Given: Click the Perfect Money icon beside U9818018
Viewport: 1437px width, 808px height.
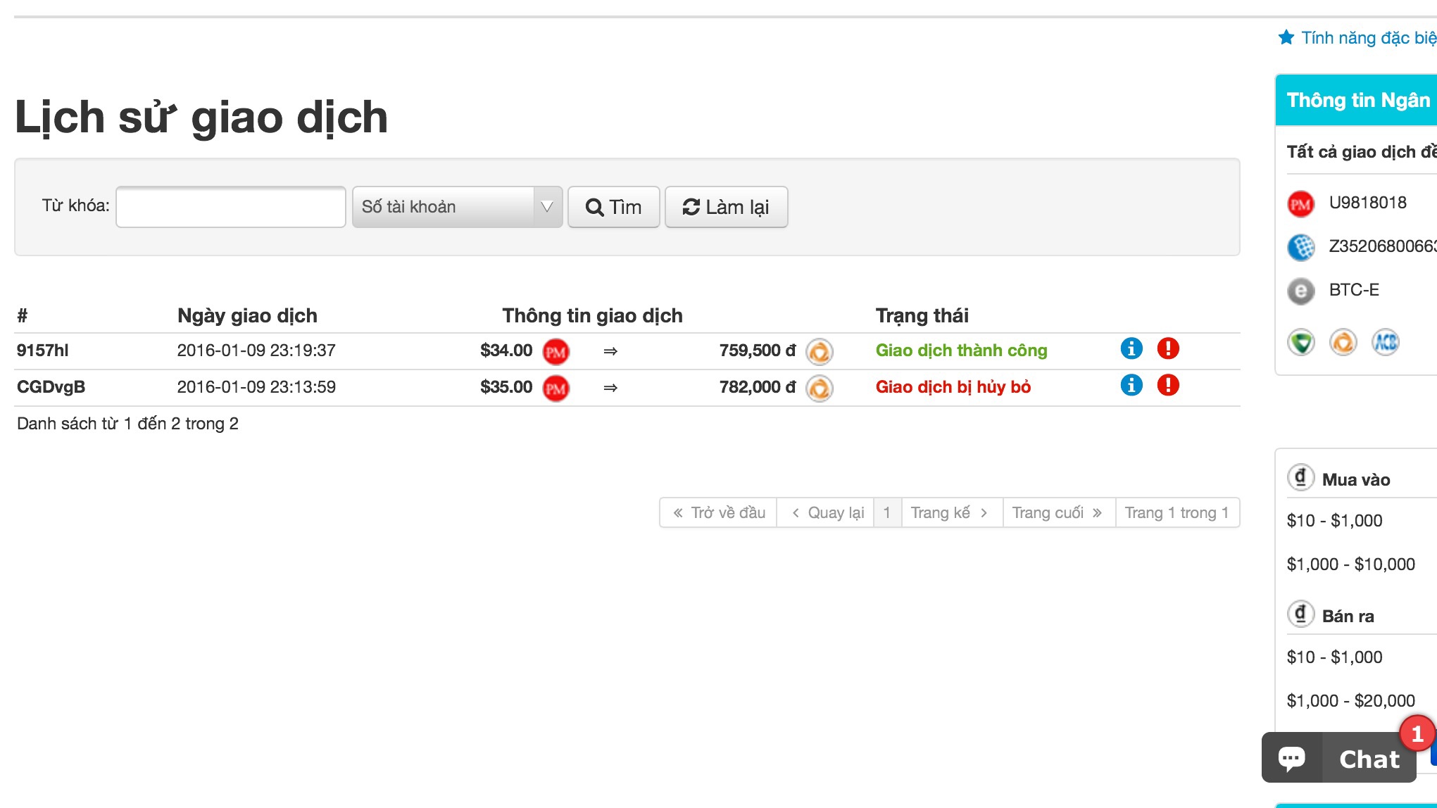Looking at the screenshot, I should click(x=1300, y=204).
